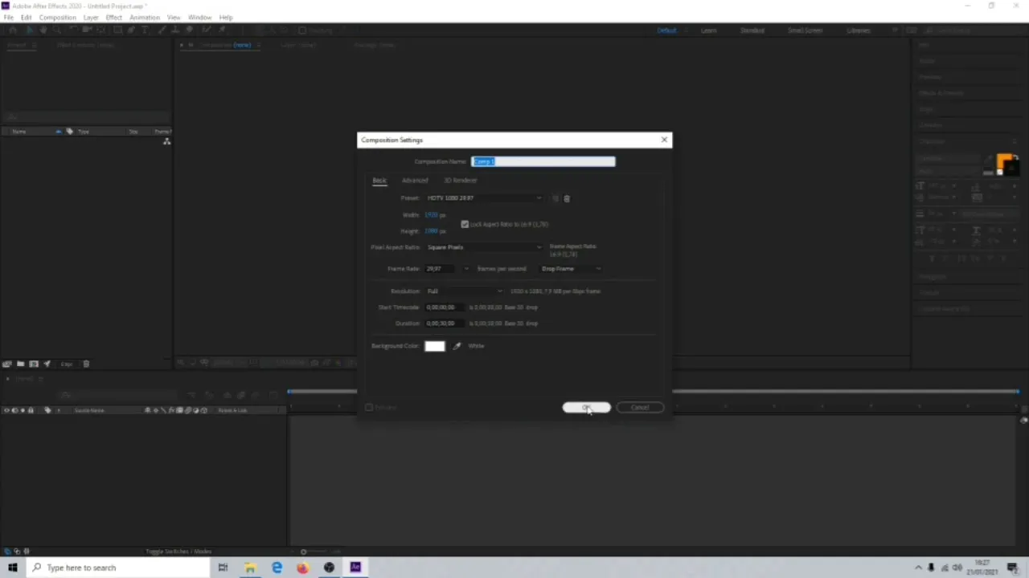Switch to the Advanced tab
The width and height of the screenshot is (1029, 578).
pos(415,181)
